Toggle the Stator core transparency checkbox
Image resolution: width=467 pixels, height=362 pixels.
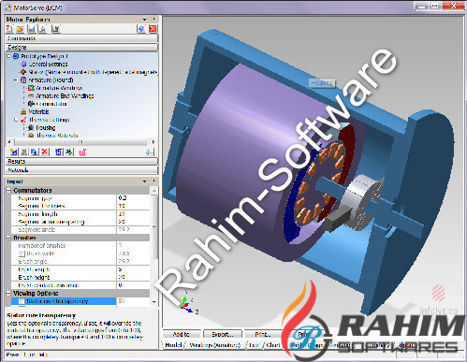tap(22, 301)
